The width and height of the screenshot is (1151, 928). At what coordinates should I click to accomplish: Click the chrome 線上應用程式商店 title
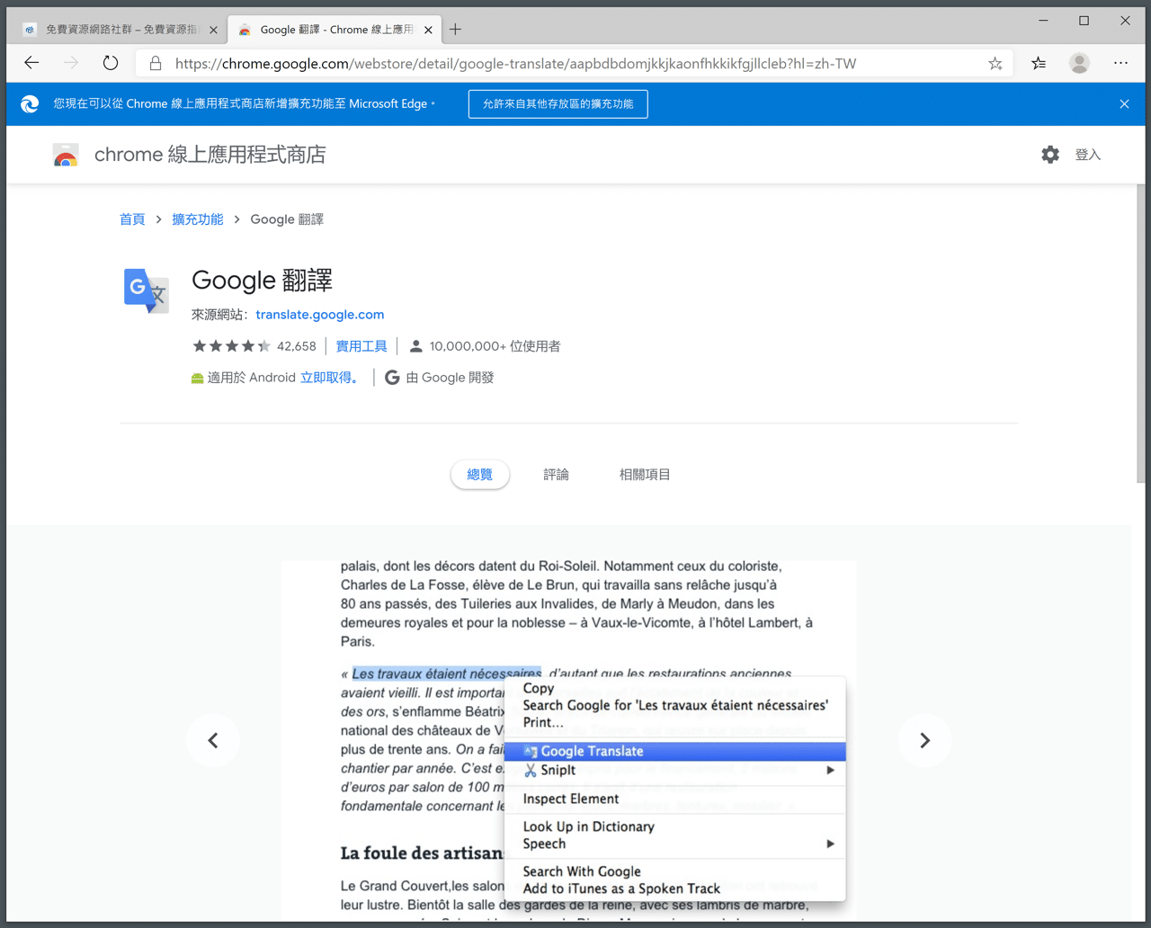click(x=210, y=155)
